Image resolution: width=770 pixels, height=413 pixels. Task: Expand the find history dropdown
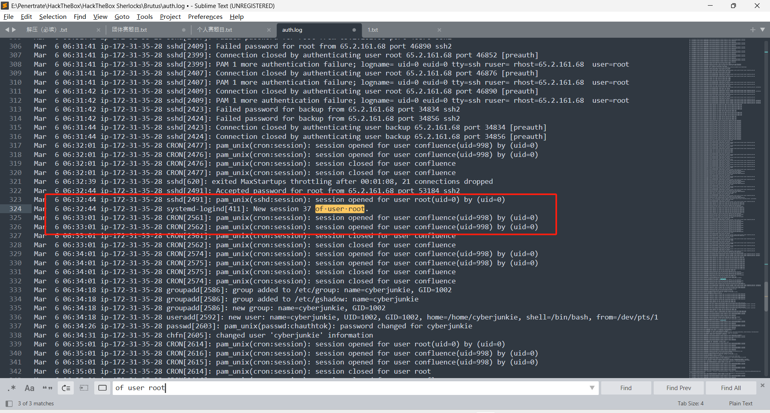point(592,388)
